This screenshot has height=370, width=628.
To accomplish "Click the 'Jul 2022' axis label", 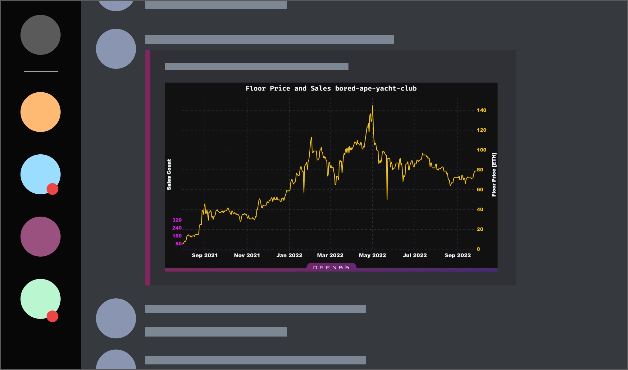I will [x=415, y=255].
